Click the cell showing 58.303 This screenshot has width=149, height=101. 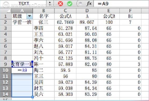click(65, 94)
